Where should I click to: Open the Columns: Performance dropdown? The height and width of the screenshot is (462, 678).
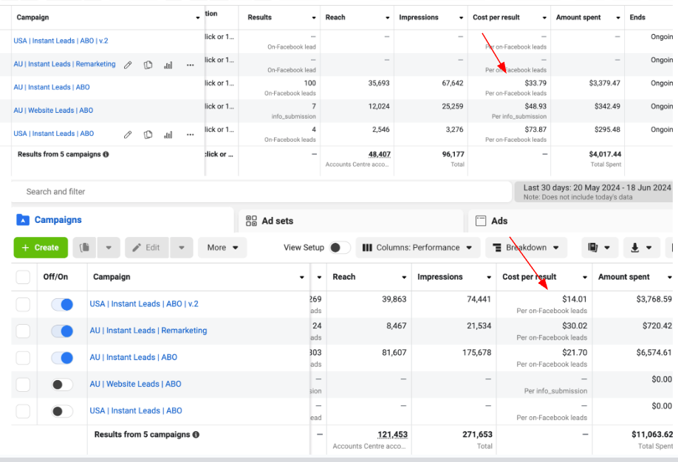click(x=417, y=248)
